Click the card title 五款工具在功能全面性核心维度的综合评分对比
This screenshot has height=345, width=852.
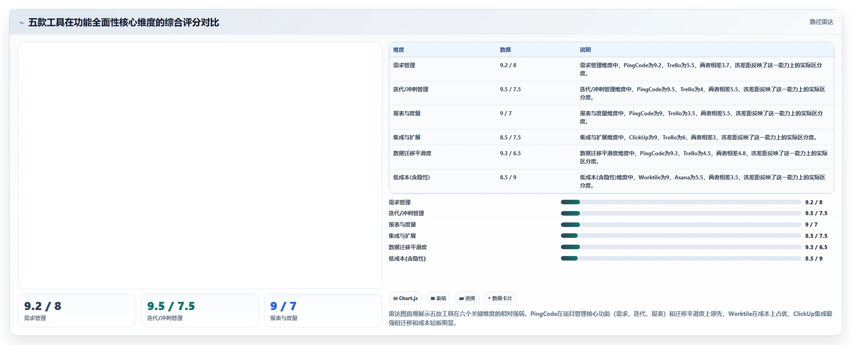pos(124,23)
